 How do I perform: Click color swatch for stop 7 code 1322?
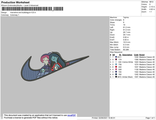116,72
